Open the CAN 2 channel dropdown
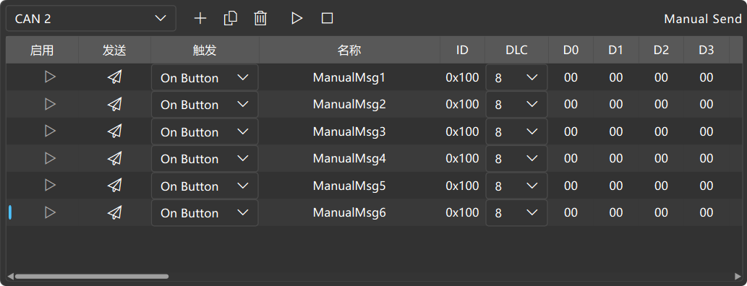The width and height of the screenshot is (747, 286). pos(91,19)
